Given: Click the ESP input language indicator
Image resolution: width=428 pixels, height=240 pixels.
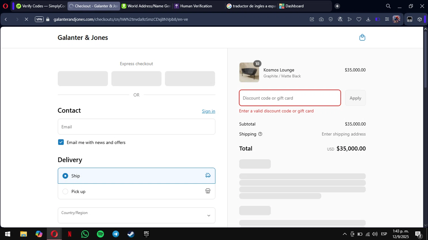Looking at the screenshot, I should click(384, 234).
